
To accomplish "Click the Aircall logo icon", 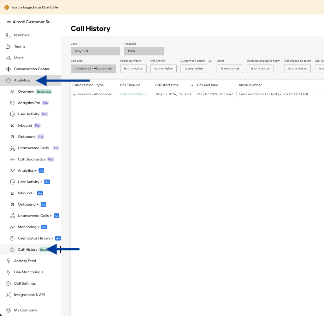I will click(x=8, y=22).
